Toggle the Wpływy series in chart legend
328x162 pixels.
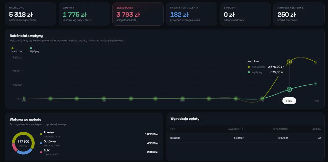point(35,50)
